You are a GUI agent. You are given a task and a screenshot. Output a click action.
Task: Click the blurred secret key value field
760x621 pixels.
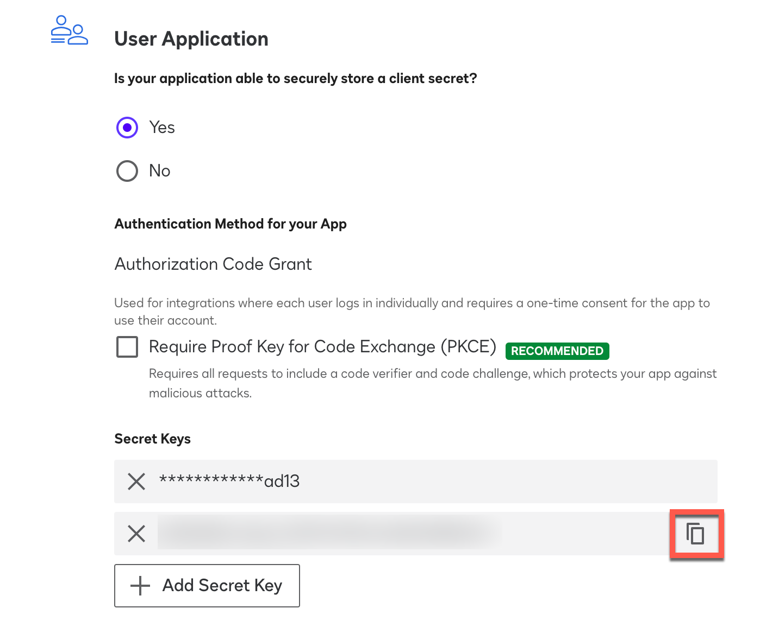[x=329, y=534]
